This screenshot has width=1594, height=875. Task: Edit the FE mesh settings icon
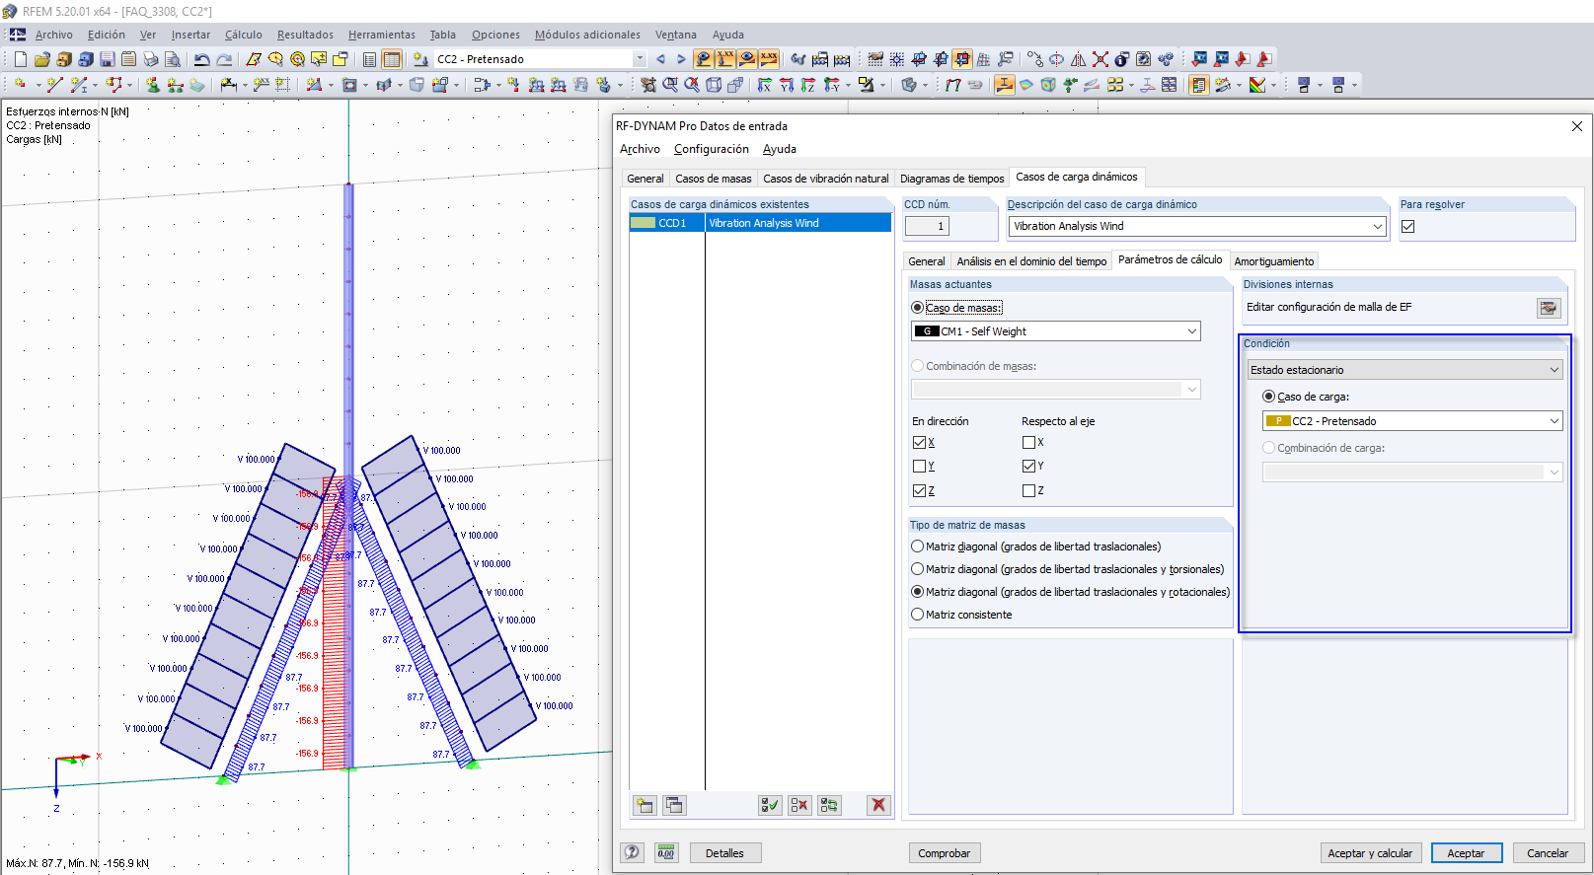coord(1549,308)
